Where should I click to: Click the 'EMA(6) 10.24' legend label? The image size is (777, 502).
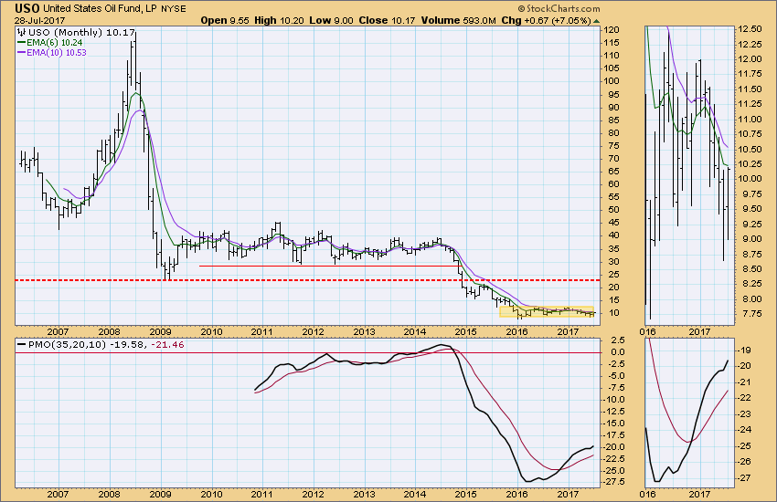pos(55,43)
